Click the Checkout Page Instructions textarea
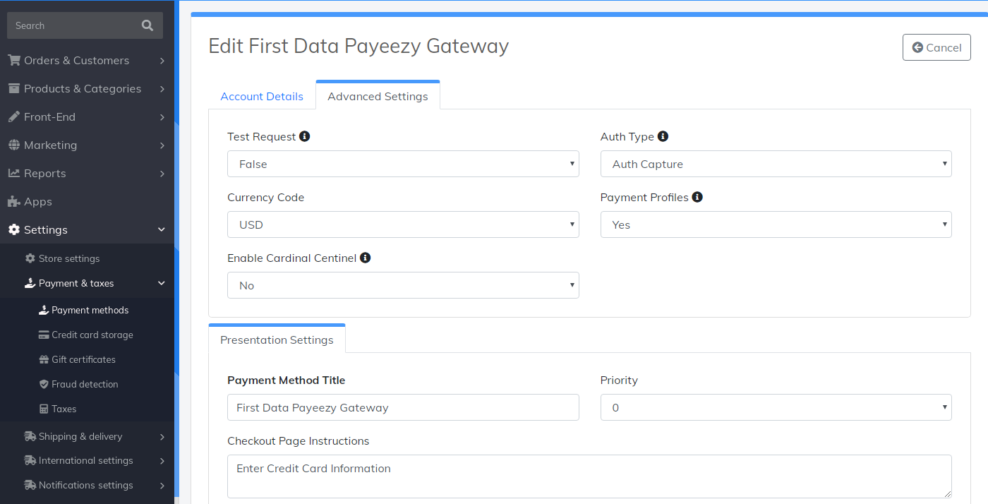 (x=589, y=476)
